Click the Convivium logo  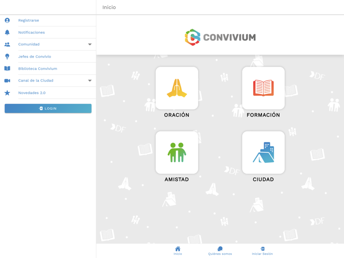[220, 37]
